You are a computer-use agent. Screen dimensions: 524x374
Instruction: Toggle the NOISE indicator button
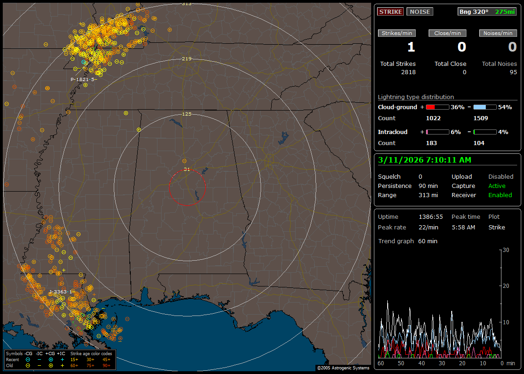[419, 12]
